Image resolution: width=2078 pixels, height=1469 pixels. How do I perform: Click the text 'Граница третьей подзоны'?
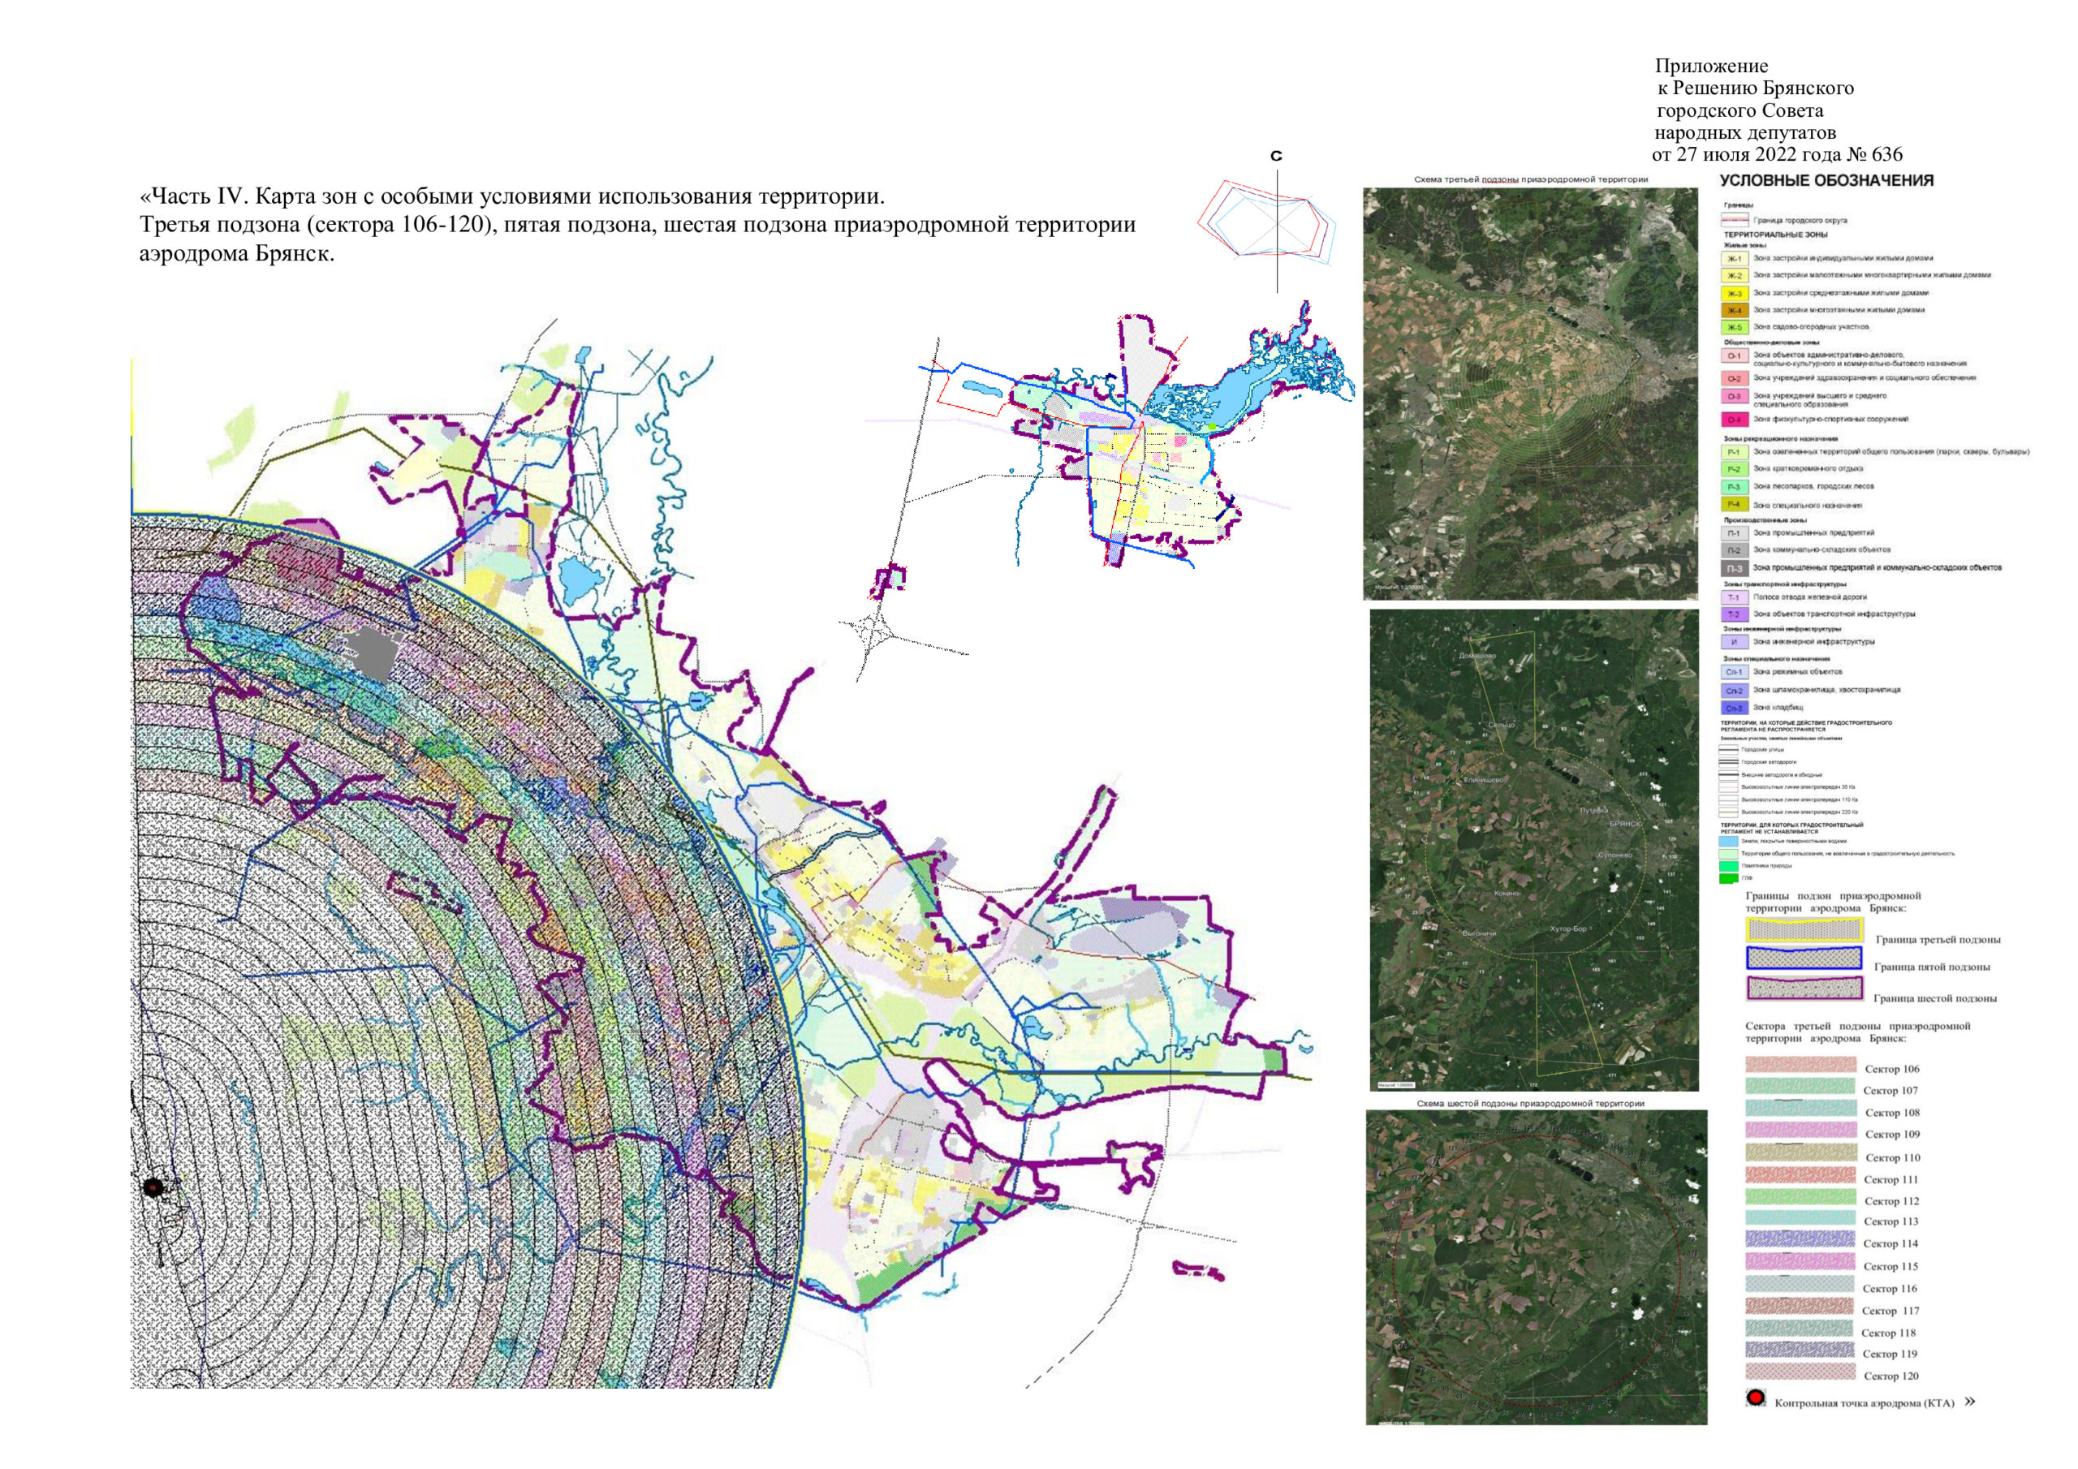1938,941
